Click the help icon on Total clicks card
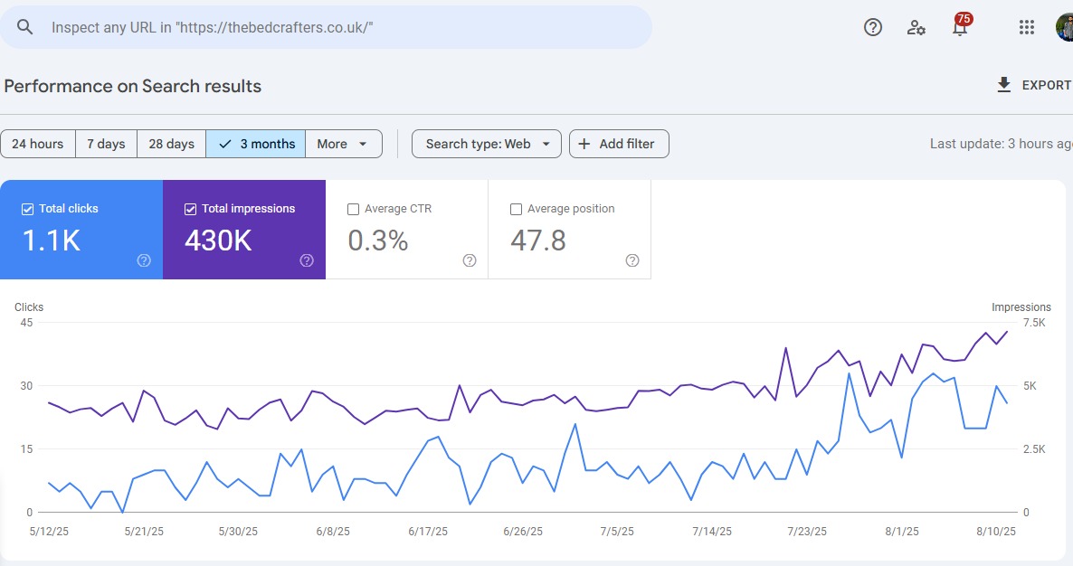 pos(143,260)
